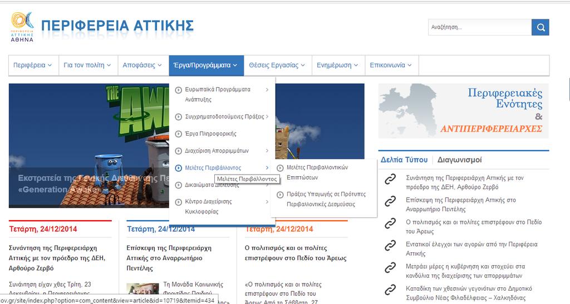Screen dimensions: 570x304
Task: Click circle icon beside Πράξεις Υπαγωγής σε Πρότυπες
Action: click(281, 195)
